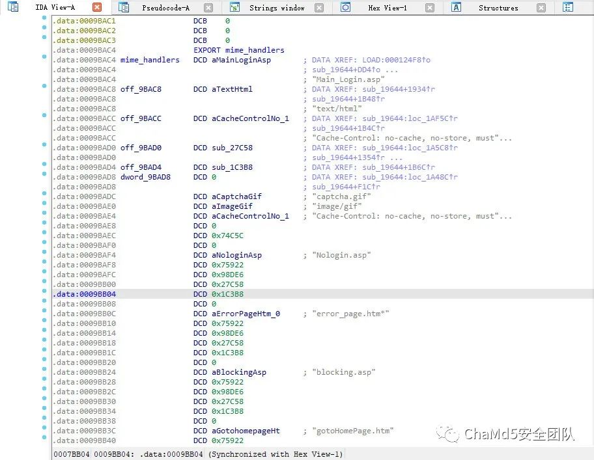Screen dimensions: 594x460
Task: Click the breakpoint dot beside off_9BAC8
Action: coord(44,86)
